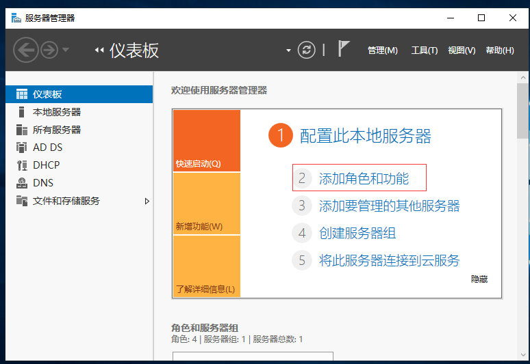Open the DNS role page
The height and width of the screenshot is (364, 530).
point(79,182)
